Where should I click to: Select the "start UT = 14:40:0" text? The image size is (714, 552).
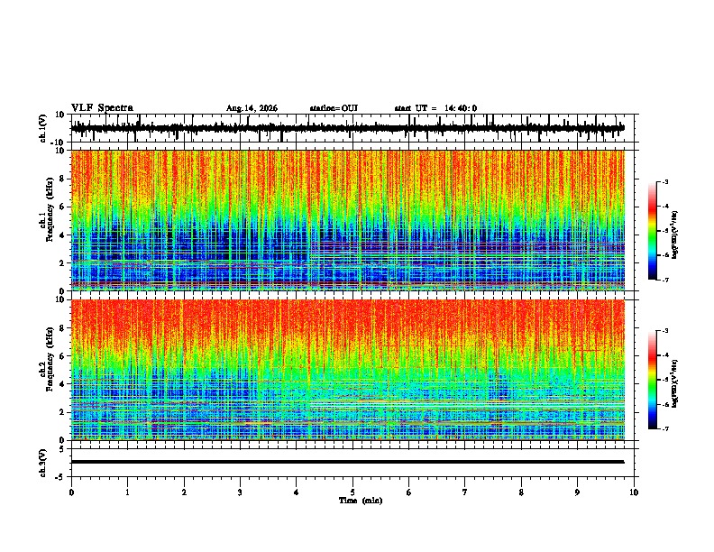[x=435, y=108]
